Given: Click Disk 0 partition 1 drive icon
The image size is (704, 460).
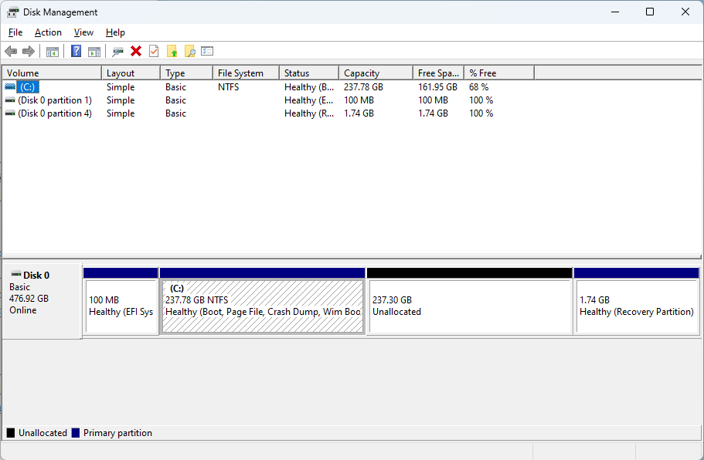Looking at the screenshot, I should coord(10,100).
